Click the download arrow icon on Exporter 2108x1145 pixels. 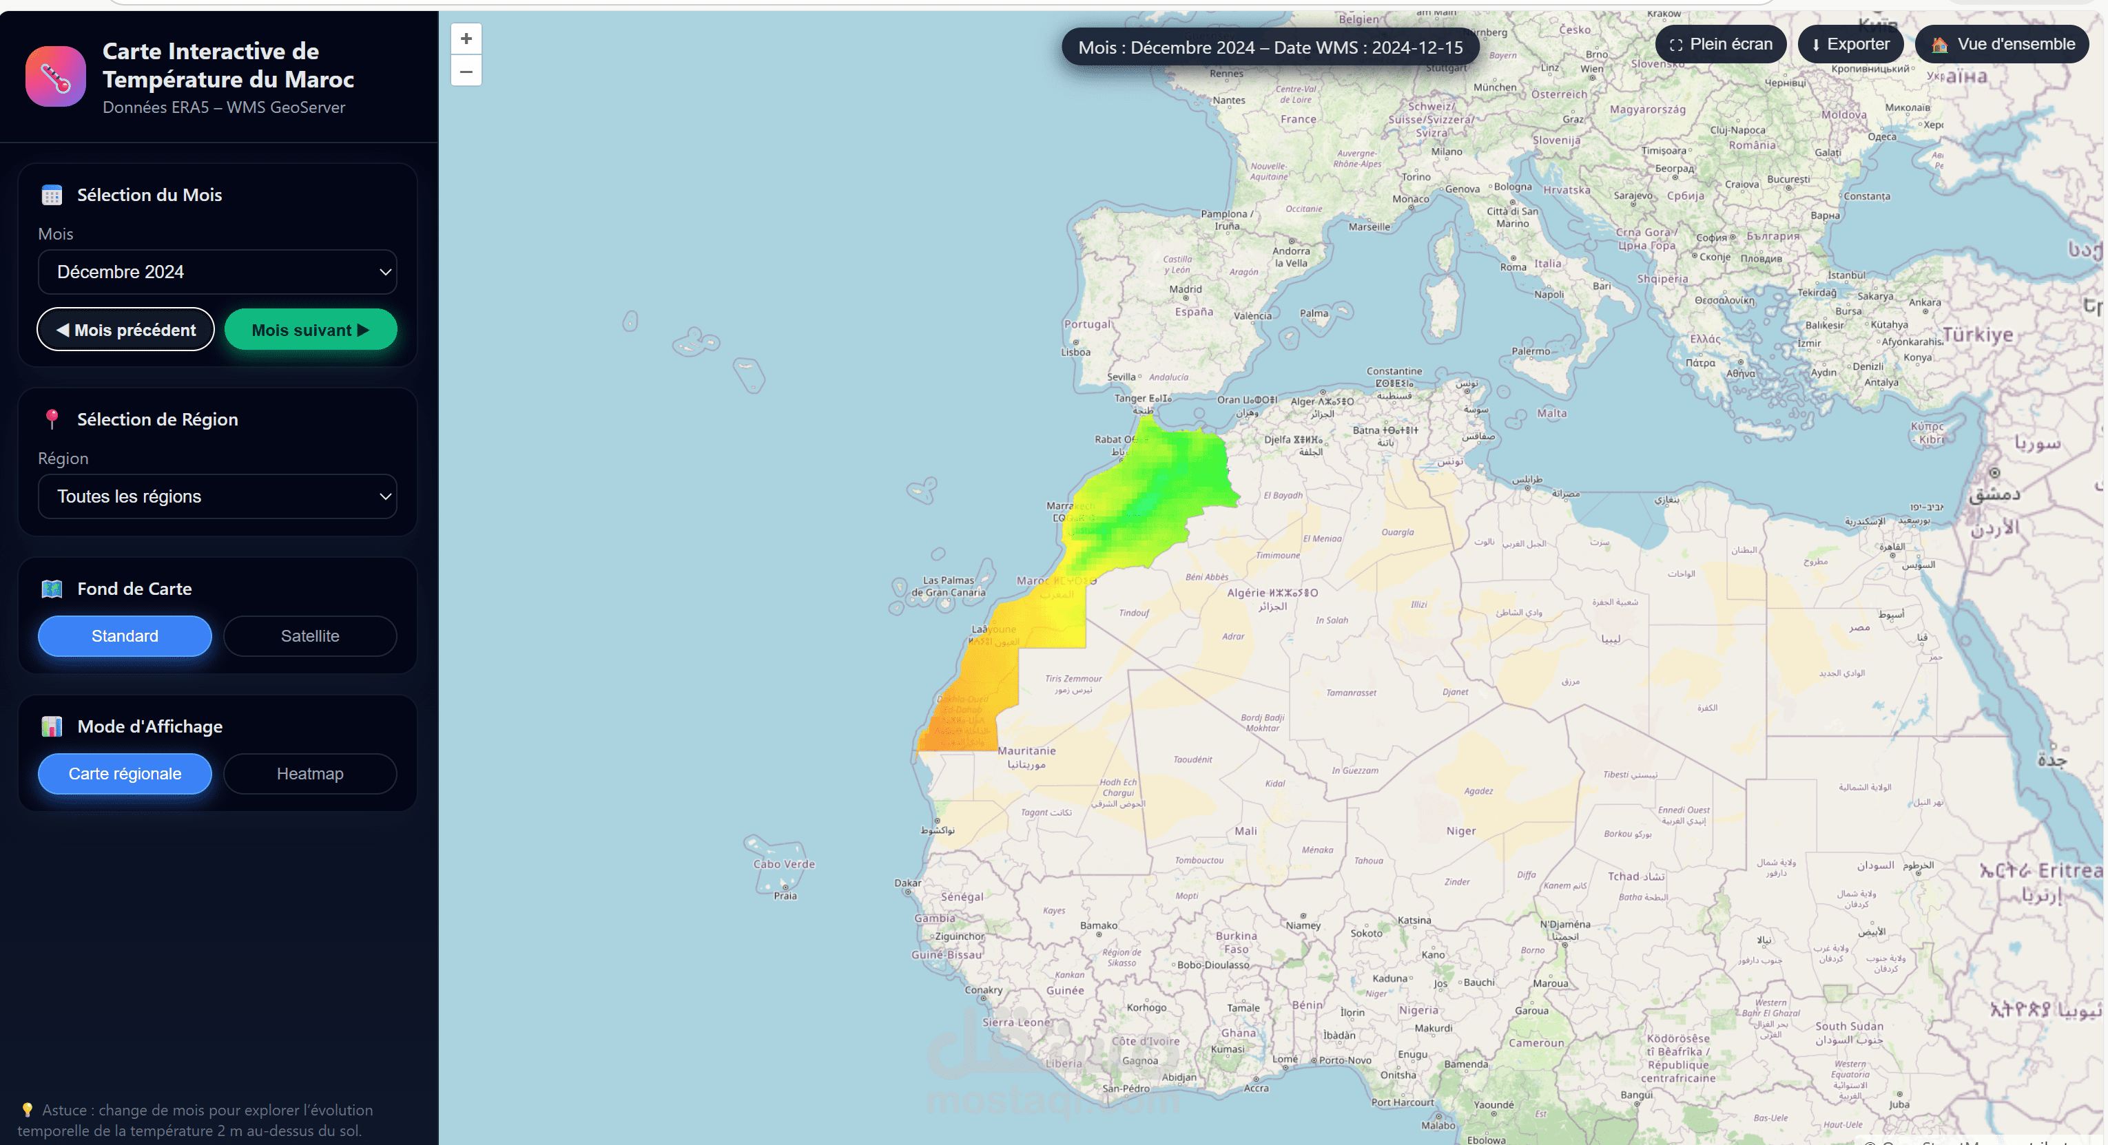tap(1815, 44)
